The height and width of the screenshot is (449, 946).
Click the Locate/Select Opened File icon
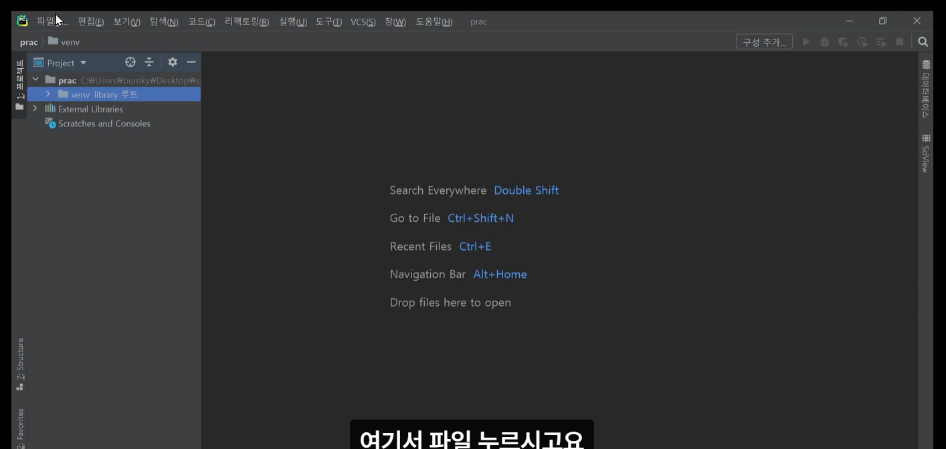pos(130,62)
